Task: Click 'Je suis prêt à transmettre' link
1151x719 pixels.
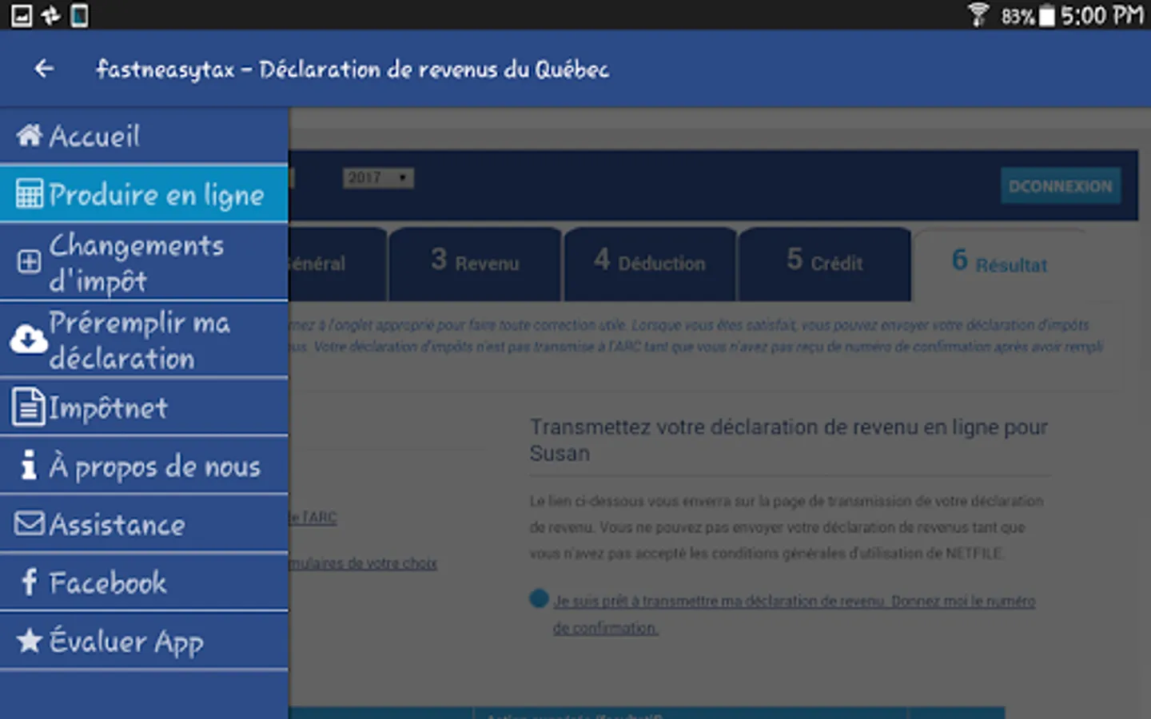Action: tap(794, 614)
